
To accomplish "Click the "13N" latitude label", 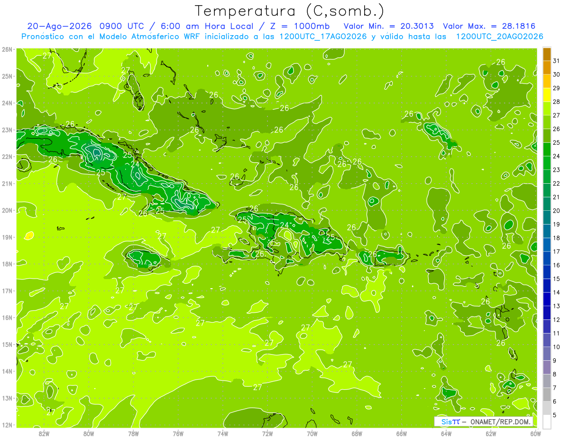I will tap(7, 398).
